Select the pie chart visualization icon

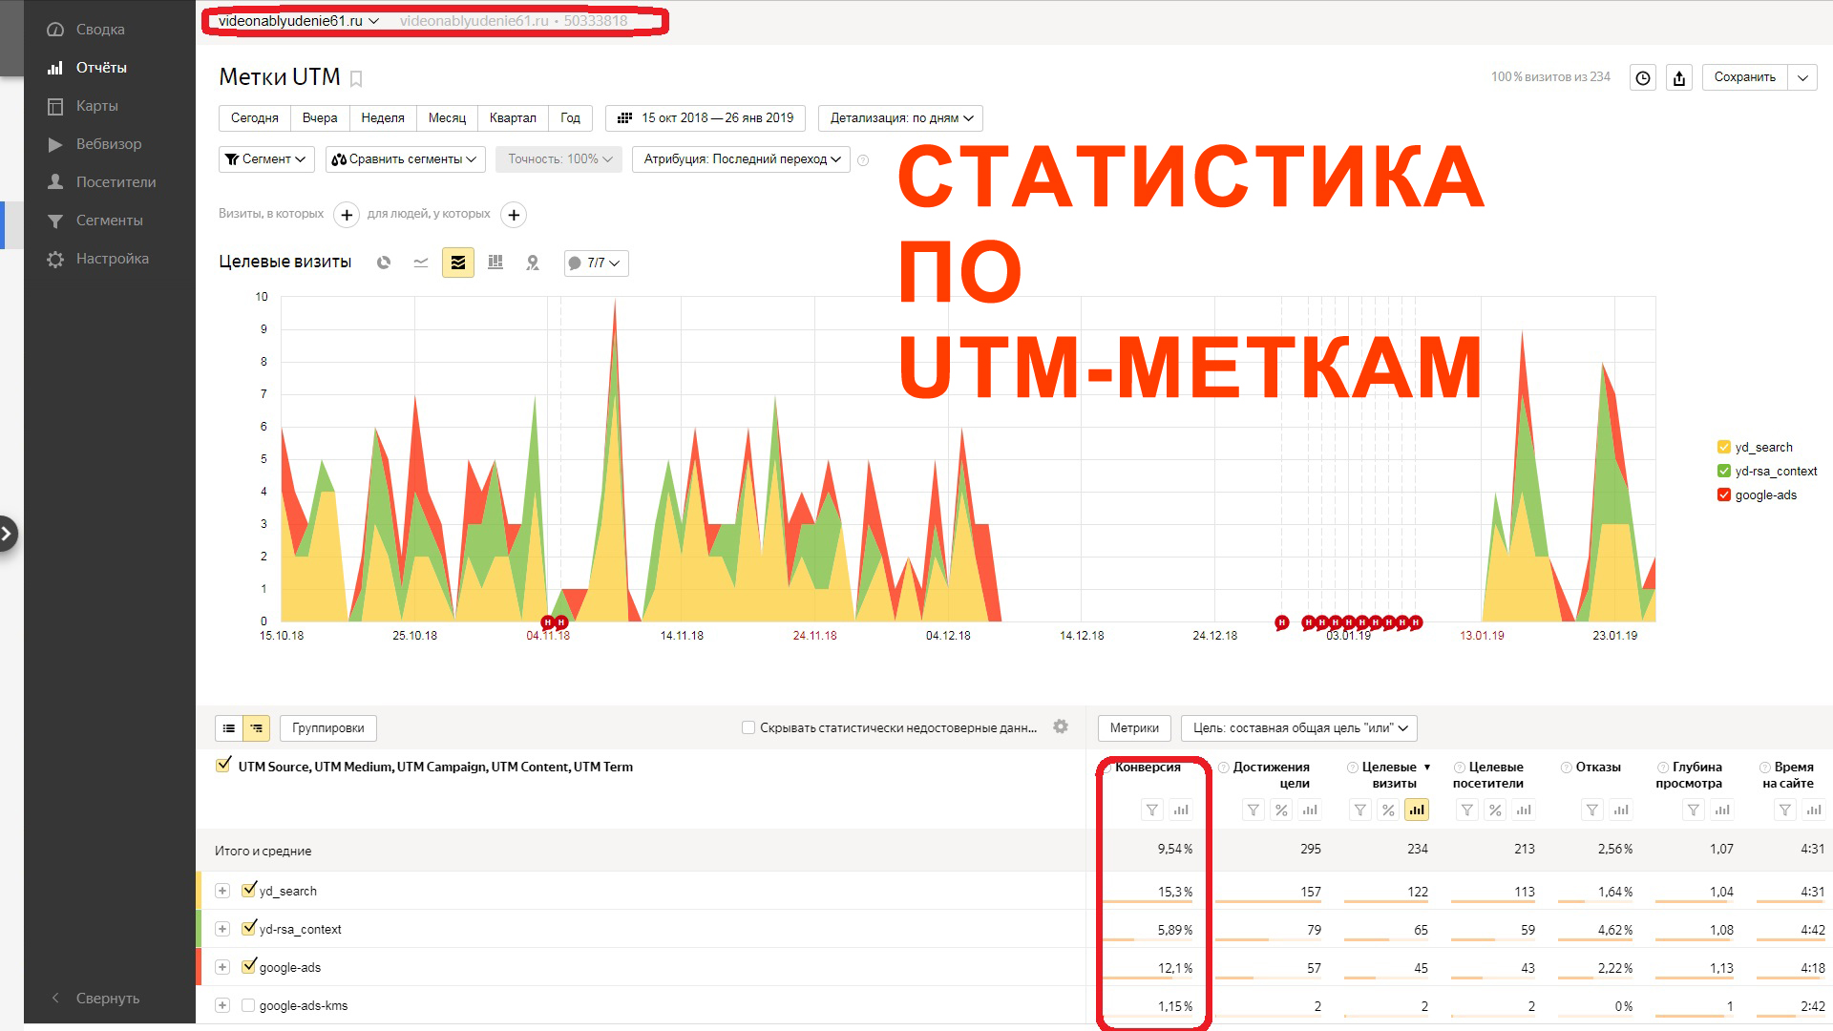pyautogui.click(x=383, y=263)
